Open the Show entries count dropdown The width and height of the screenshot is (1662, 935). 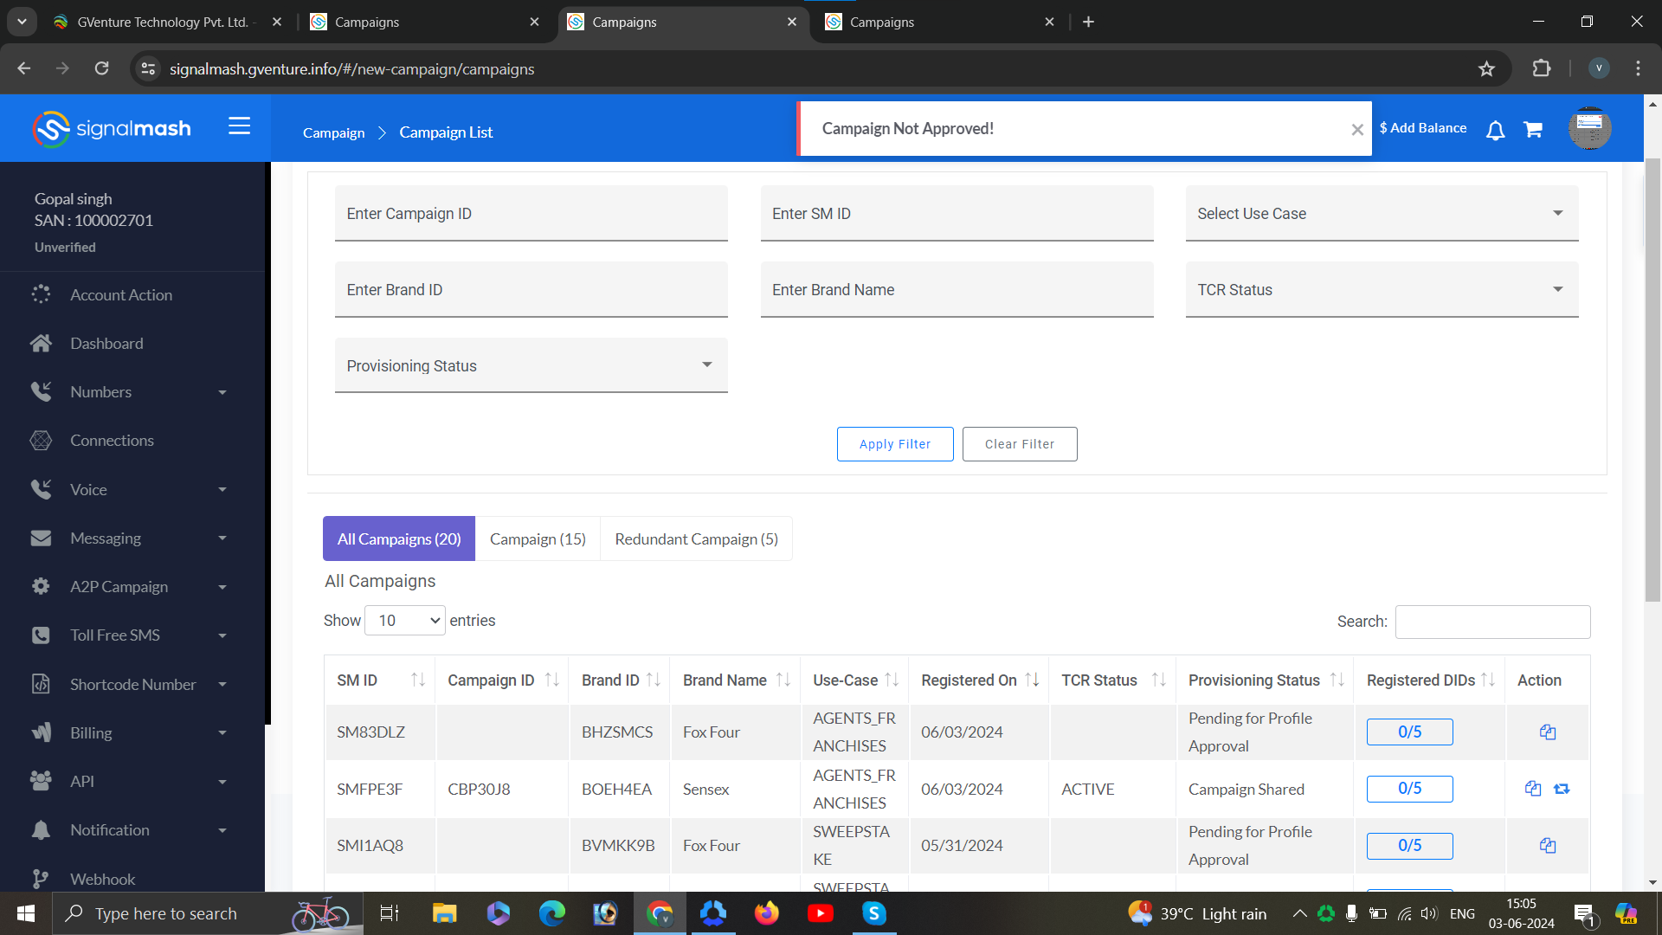pos(405,621)
